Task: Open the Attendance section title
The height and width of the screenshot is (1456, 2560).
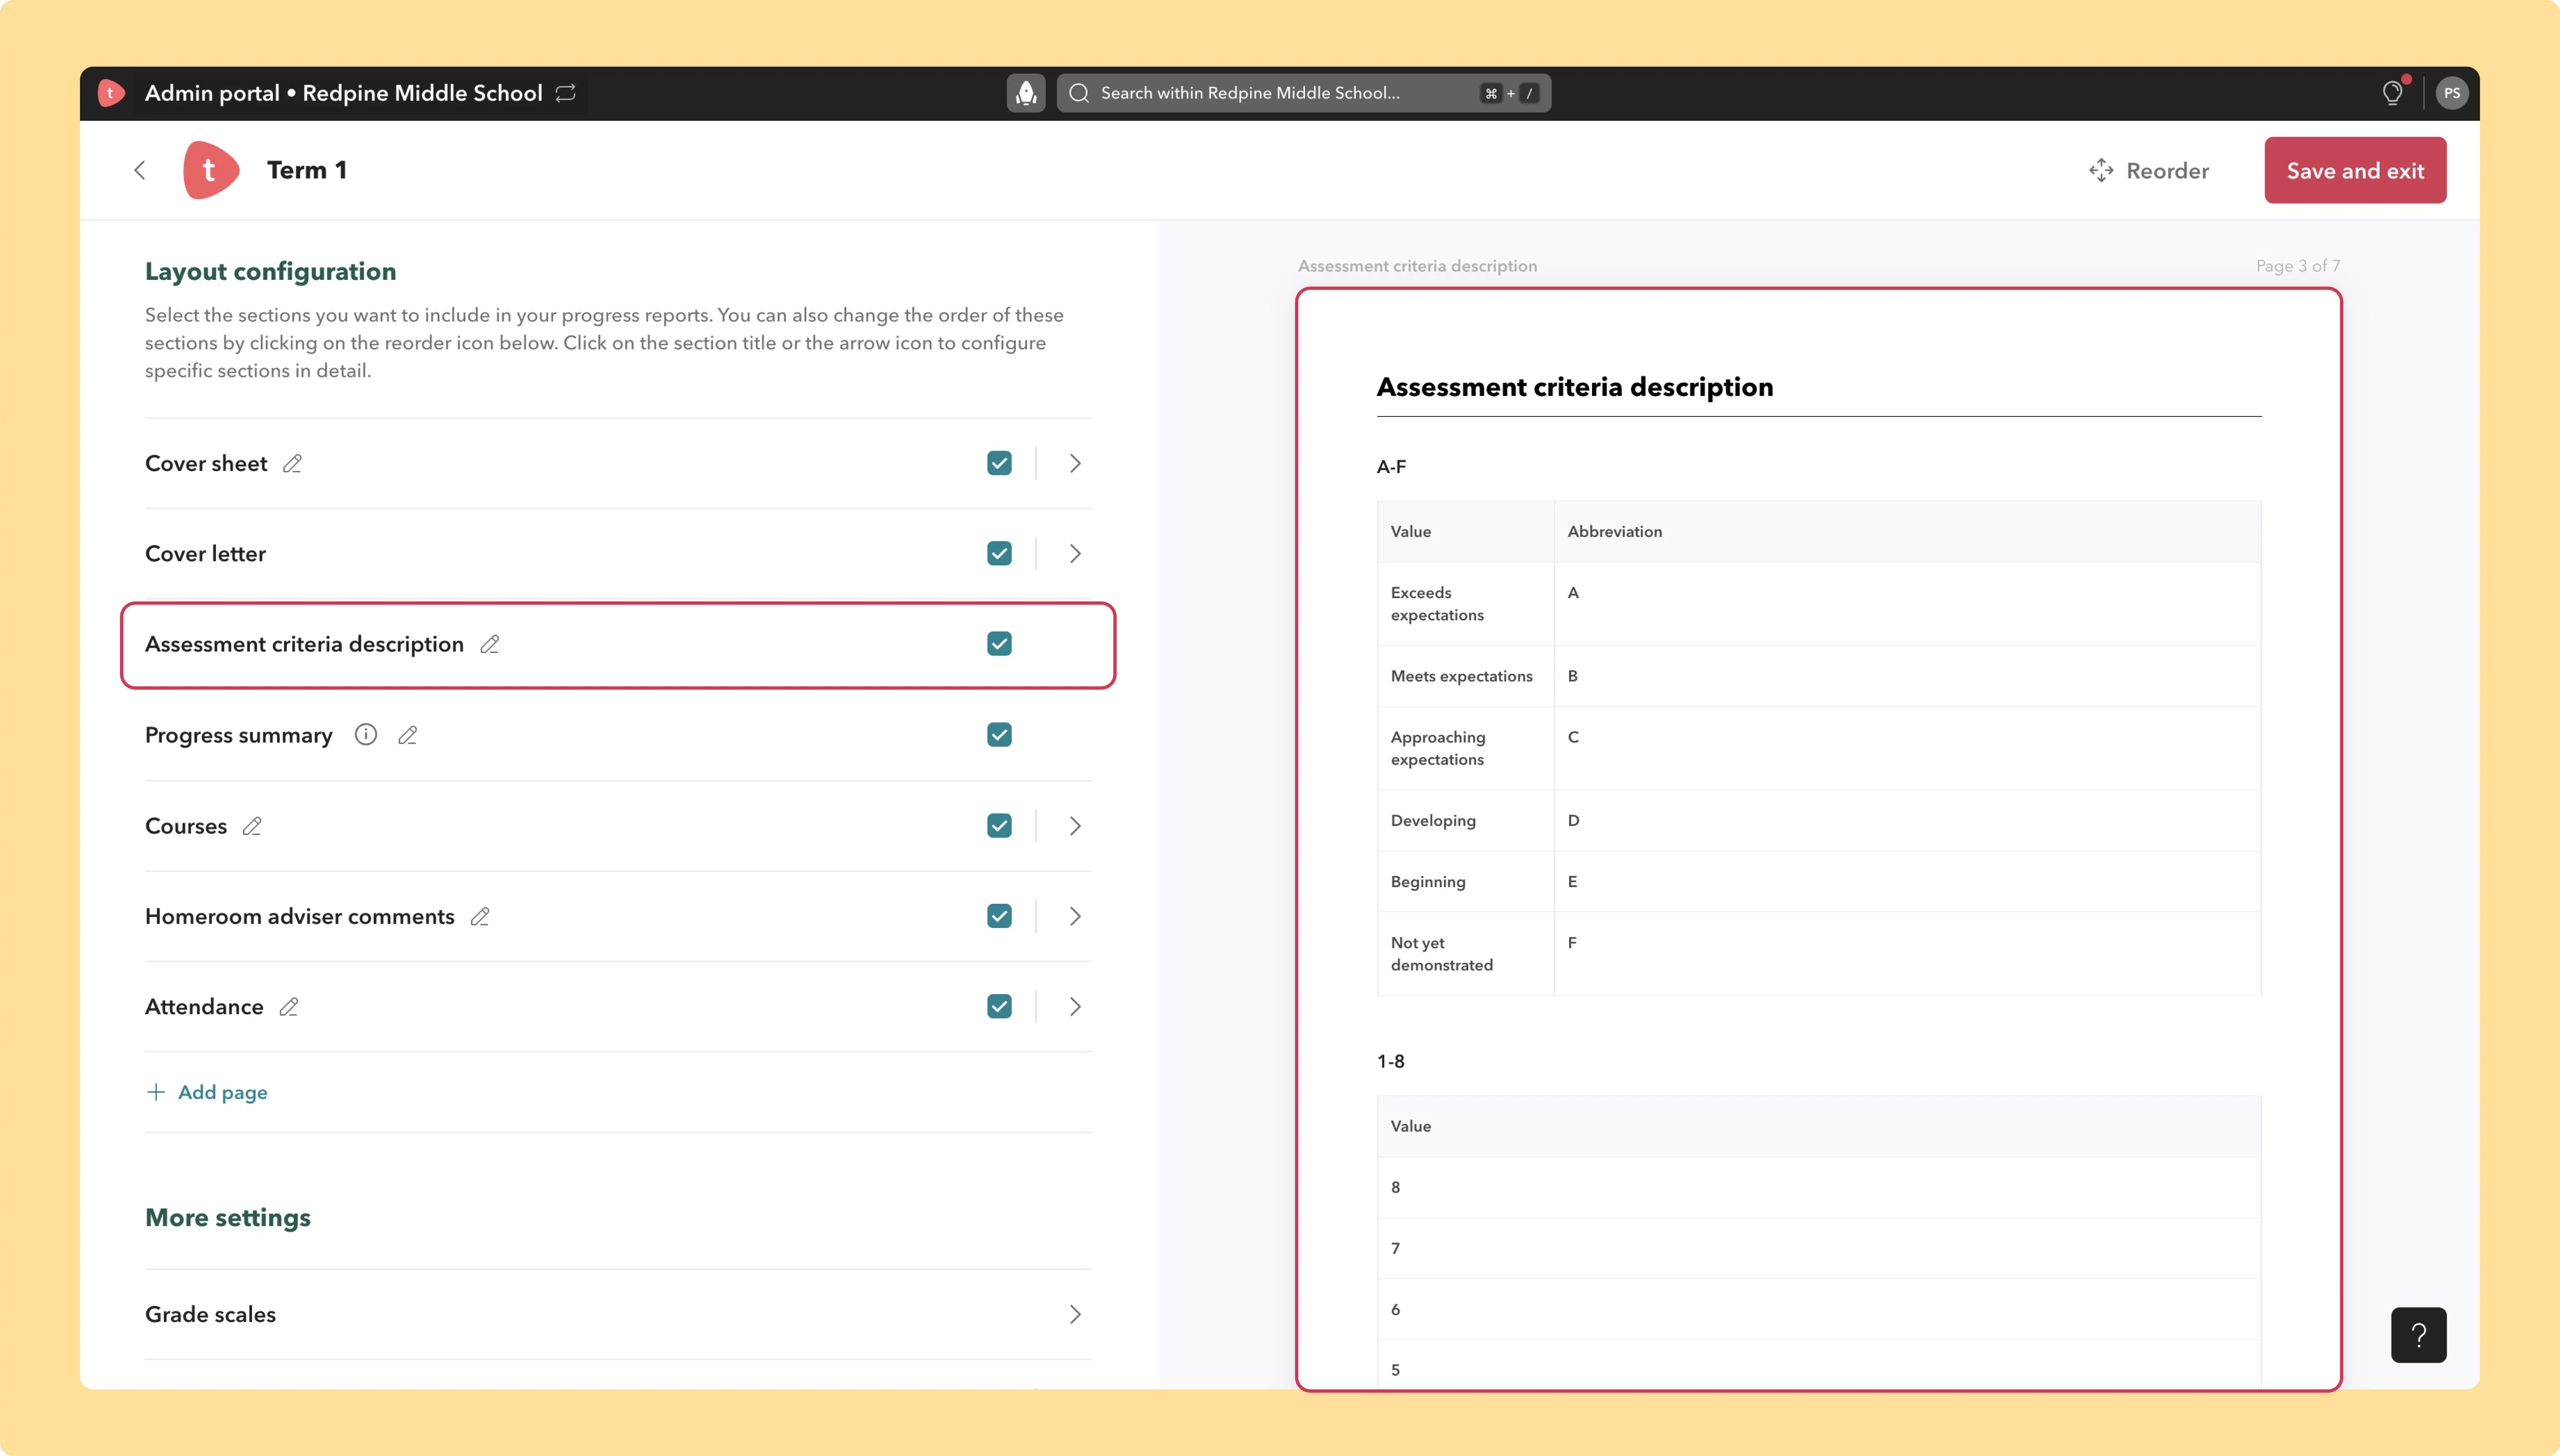Action: pyautogui.click(x=204, y=1007)
